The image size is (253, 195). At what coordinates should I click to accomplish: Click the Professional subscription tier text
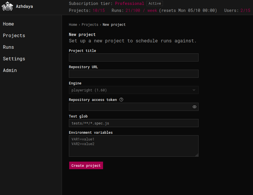tap(129, 3)
